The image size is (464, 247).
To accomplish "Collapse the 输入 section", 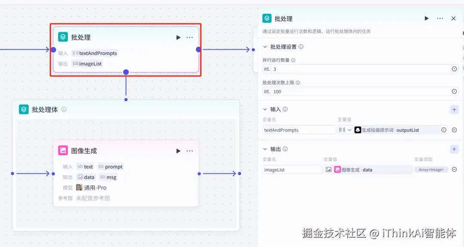I will pyautogui.click(x=266, y=109).
